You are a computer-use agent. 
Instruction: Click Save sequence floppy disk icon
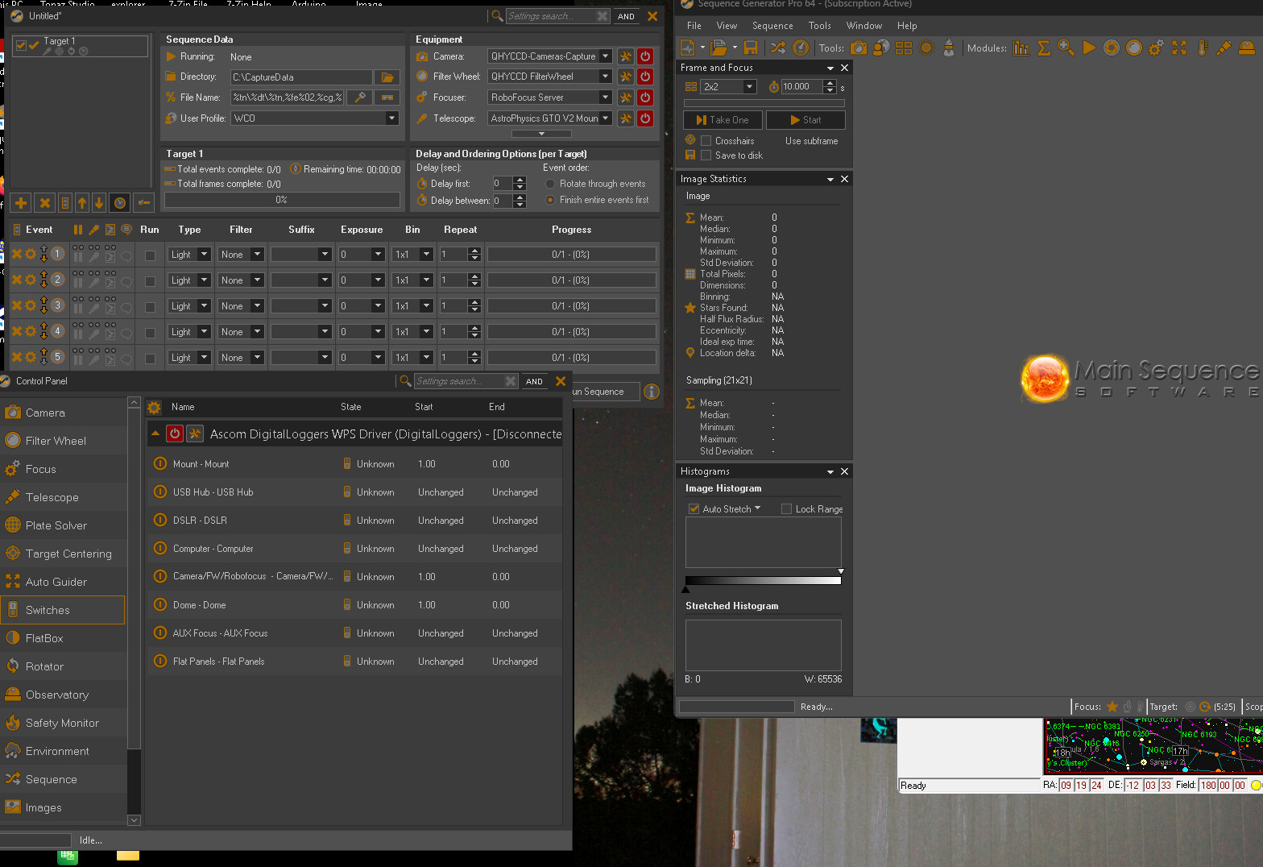[751, 48]
